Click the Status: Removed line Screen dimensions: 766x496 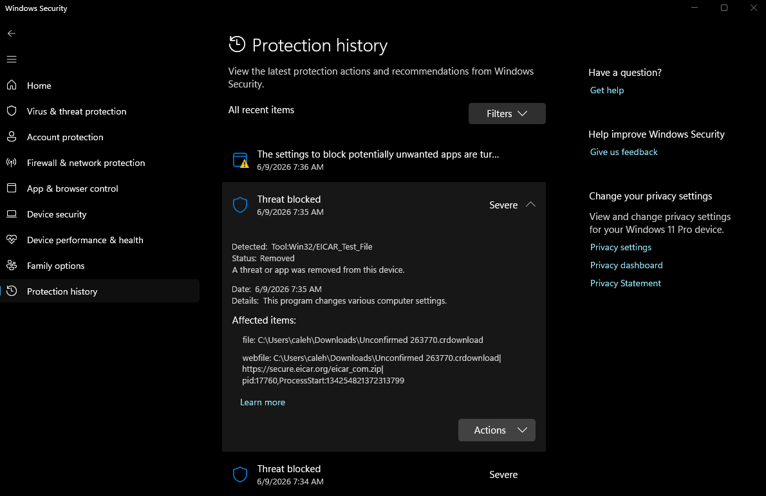[x=263, y=258]
